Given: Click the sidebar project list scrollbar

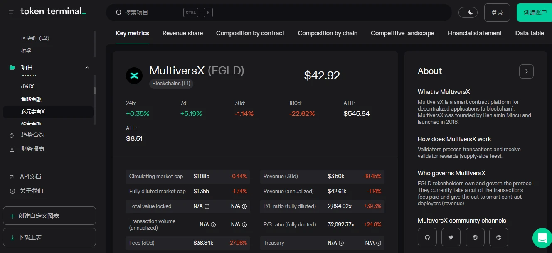Looking at the screenshot, I should pos(95,91).
